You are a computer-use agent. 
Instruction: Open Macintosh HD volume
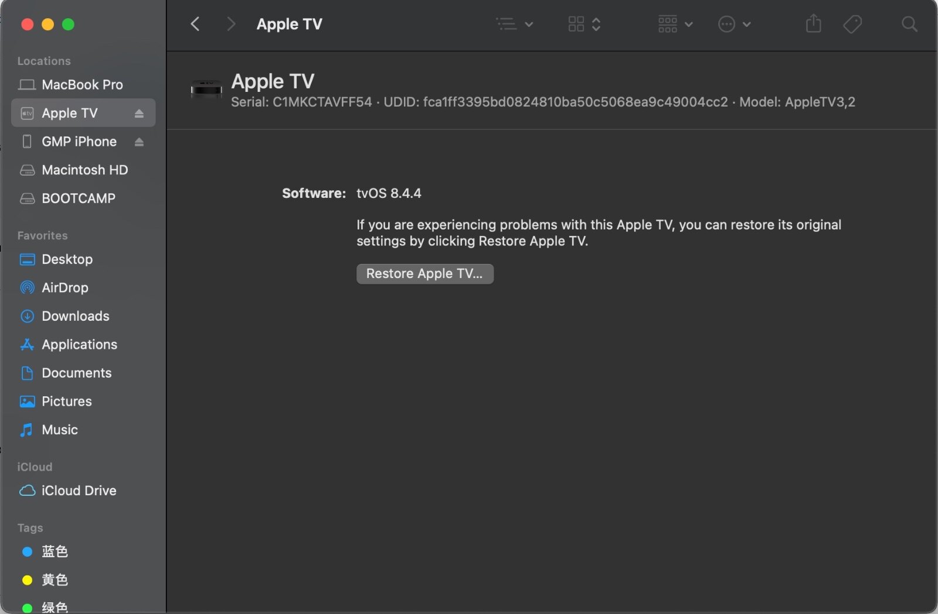tap(83, 170)
